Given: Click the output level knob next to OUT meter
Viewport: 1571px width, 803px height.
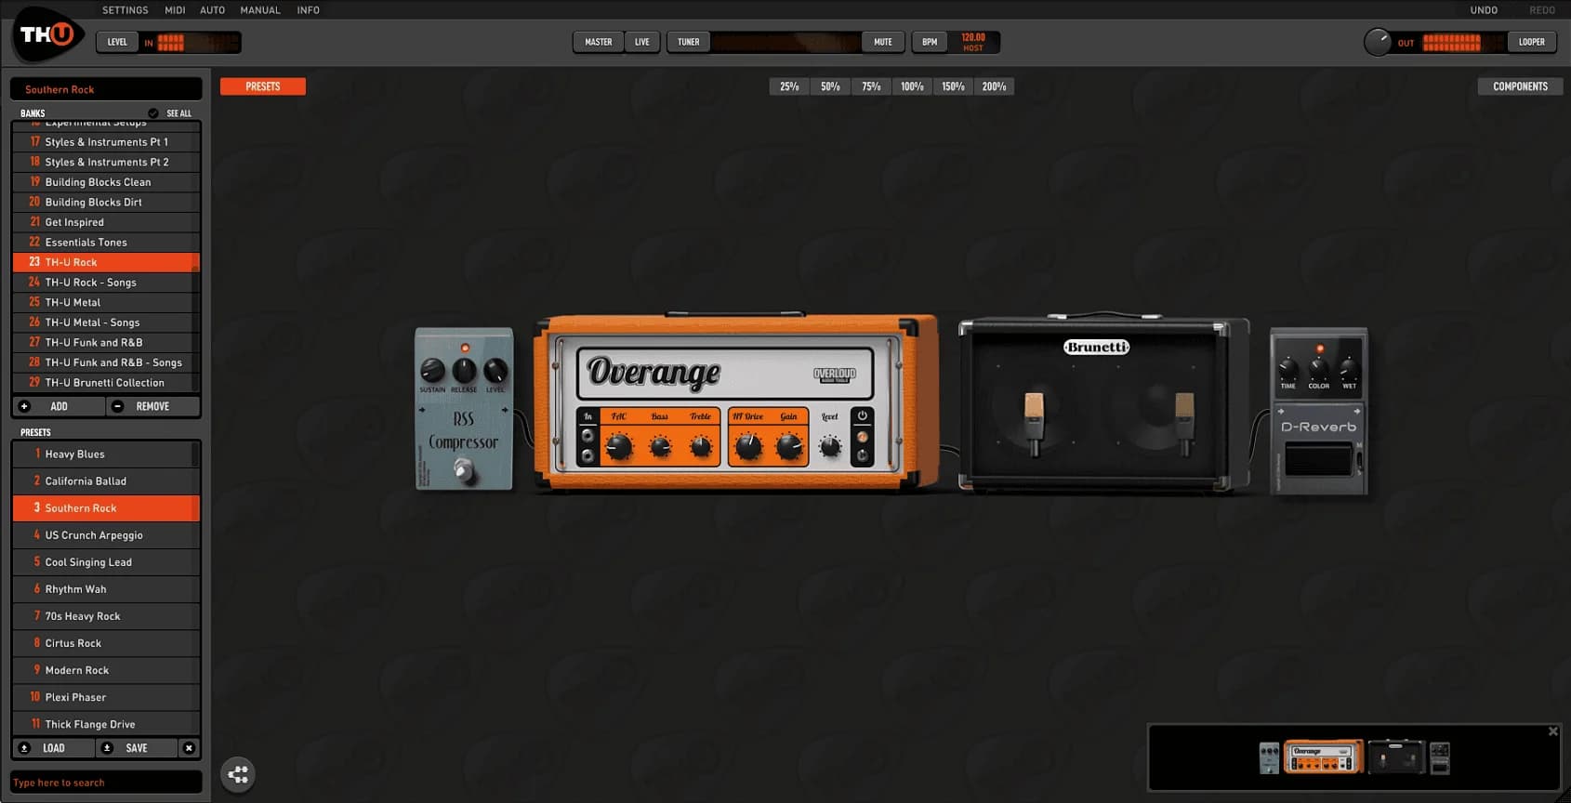Looking at the screenshot, I should click(x=1377, y=42).
